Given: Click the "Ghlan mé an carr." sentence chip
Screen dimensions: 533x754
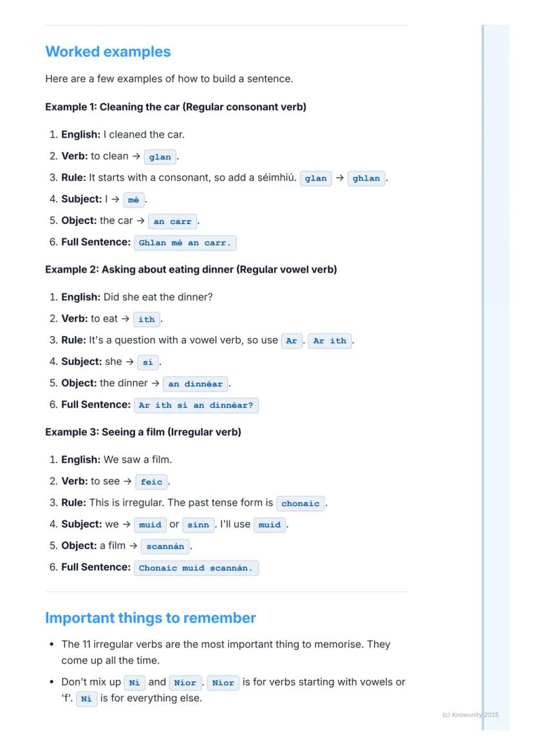Looking at the screenshot, I should [x=185, y=243].
